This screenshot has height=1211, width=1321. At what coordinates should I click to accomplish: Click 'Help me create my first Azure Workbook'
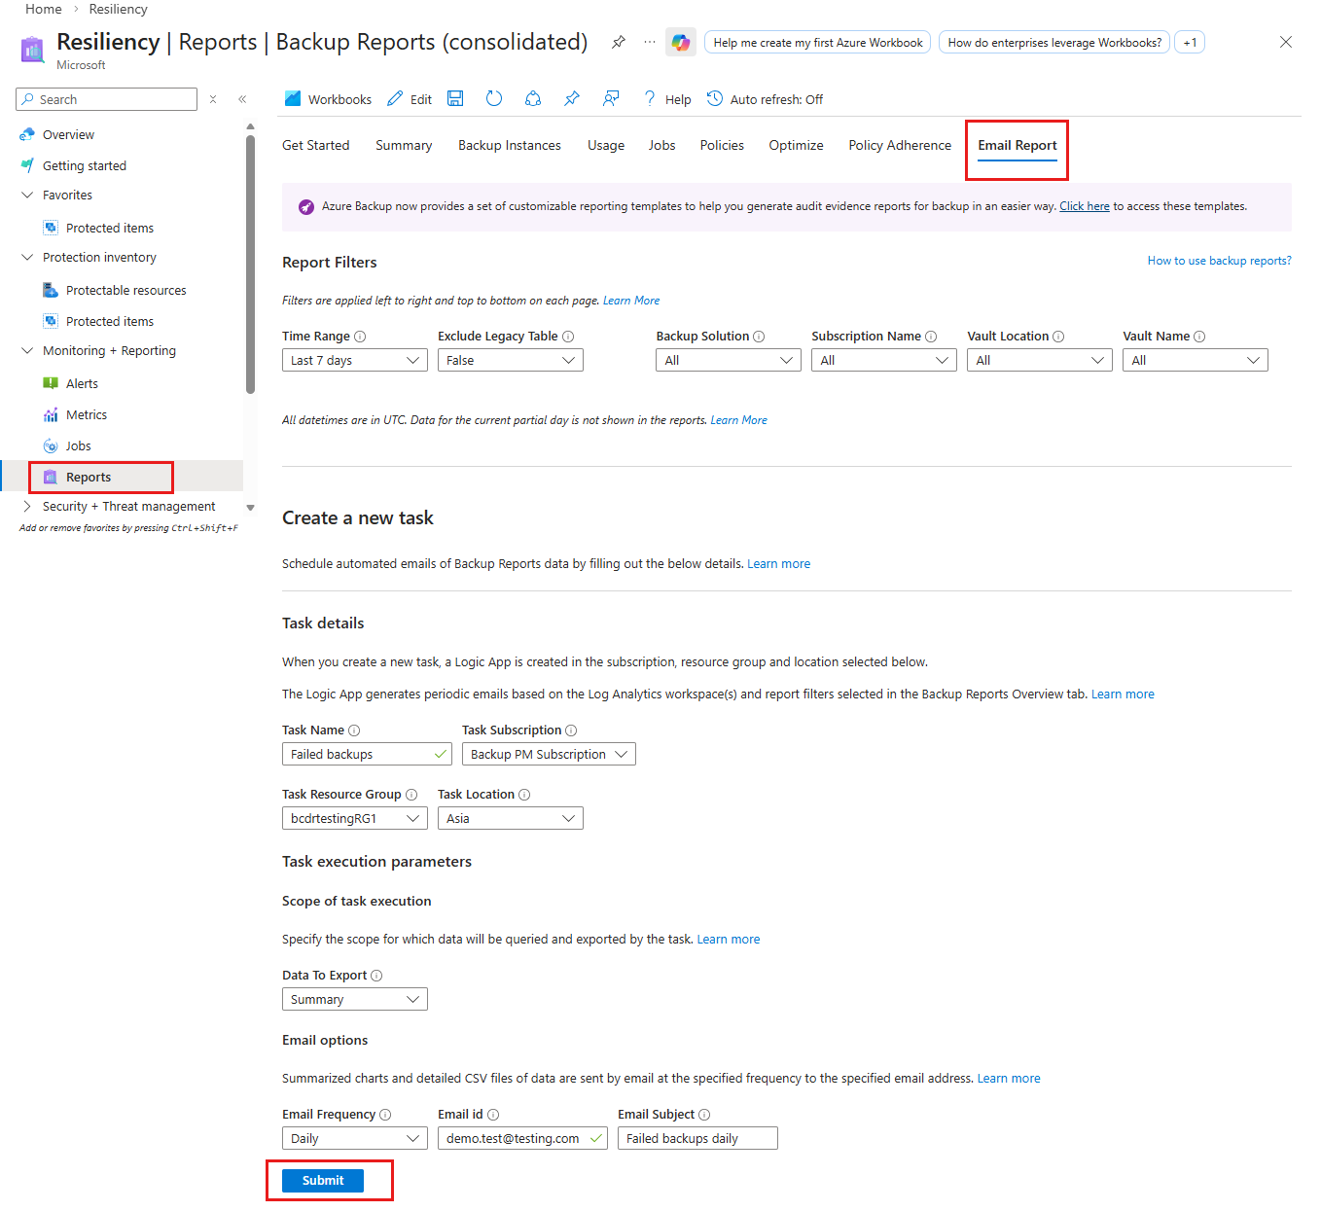pos(818,43)
